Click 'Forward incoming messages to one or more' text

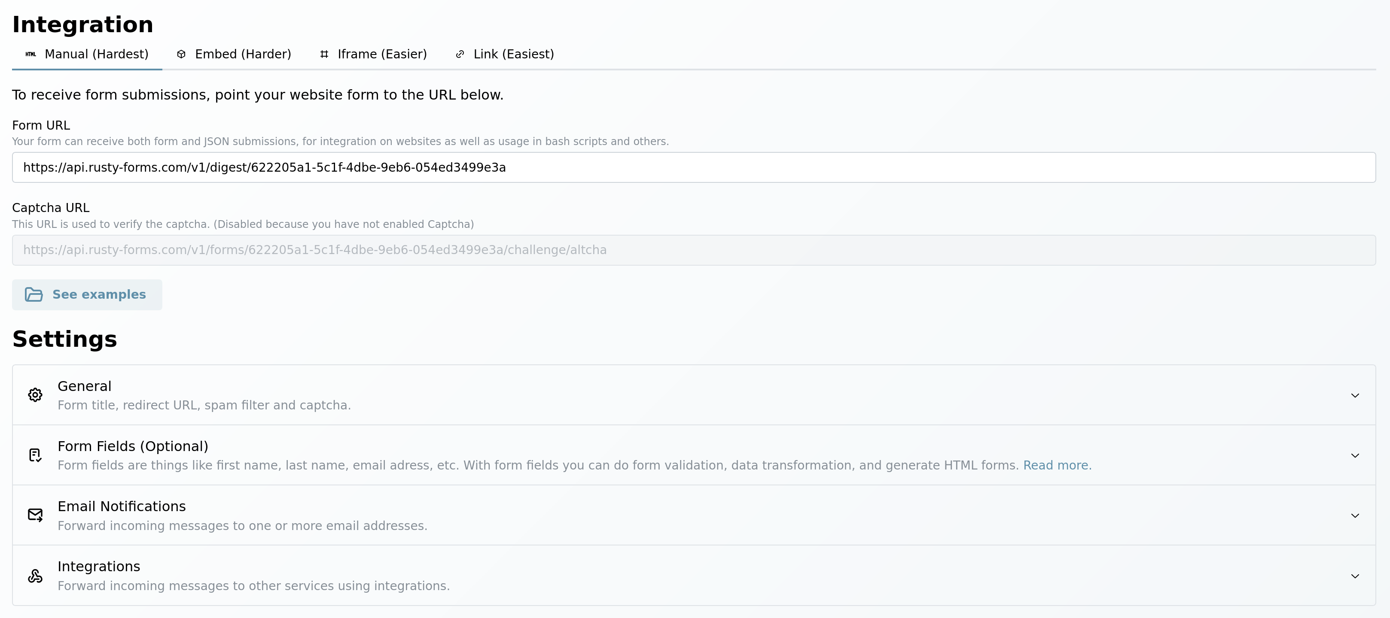(x=242, y=526)
